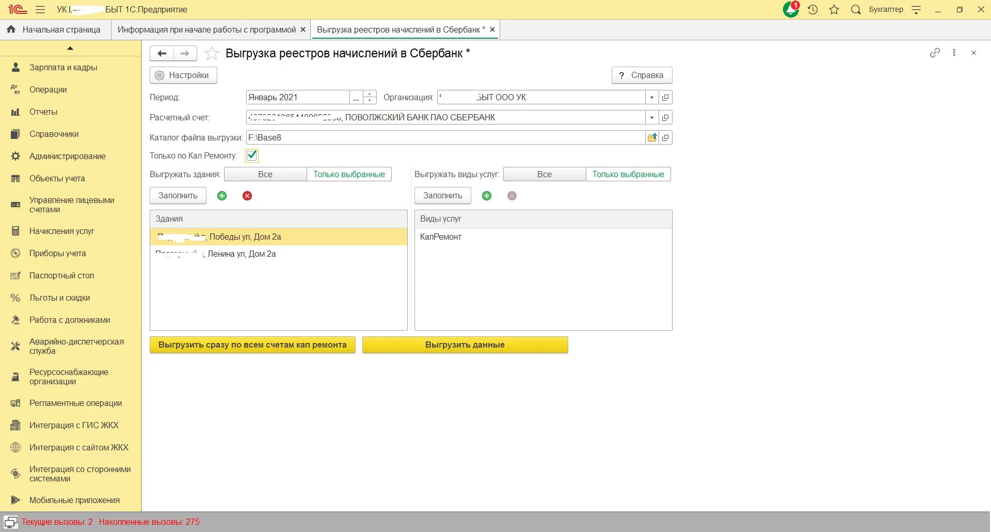Select the Ленина ул, Дом 2а row
This screenshot has width=991, height=532.
tap(279, 254)
